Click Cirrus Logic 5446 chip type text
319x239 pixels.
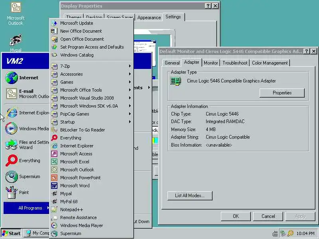[x=222, y=114]
